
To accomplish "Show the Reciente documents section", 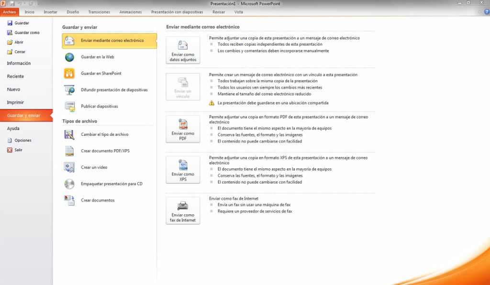I will pyautogui.click(x=15, y=77).
